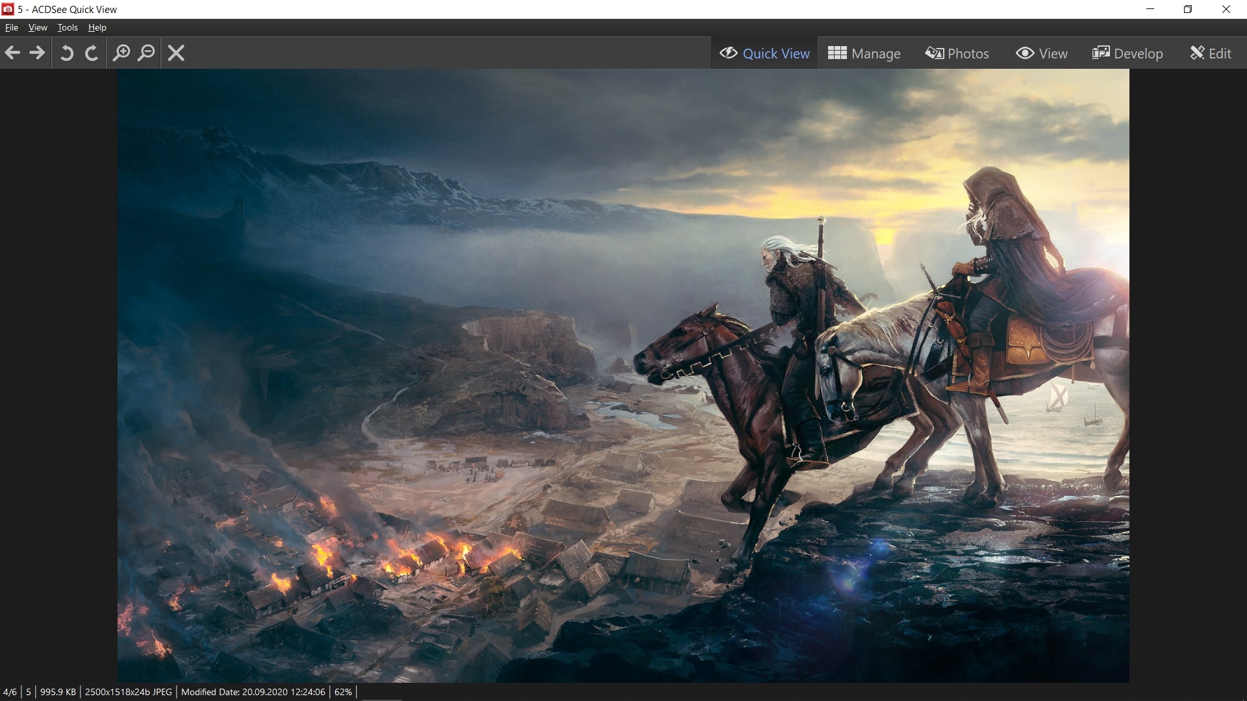This screenshot has width=1247, height=701.
Task: Click the displayed Witcher image
Action: point(623,375)
